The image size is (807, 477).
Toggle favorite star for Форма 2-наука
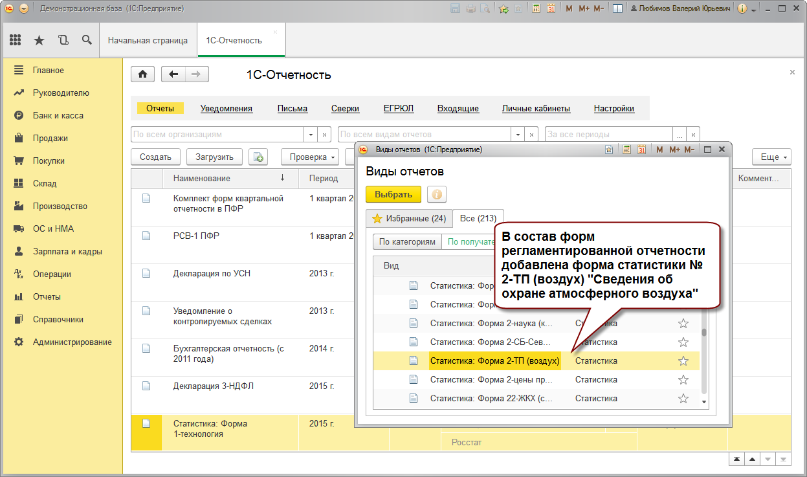(683, 324)
